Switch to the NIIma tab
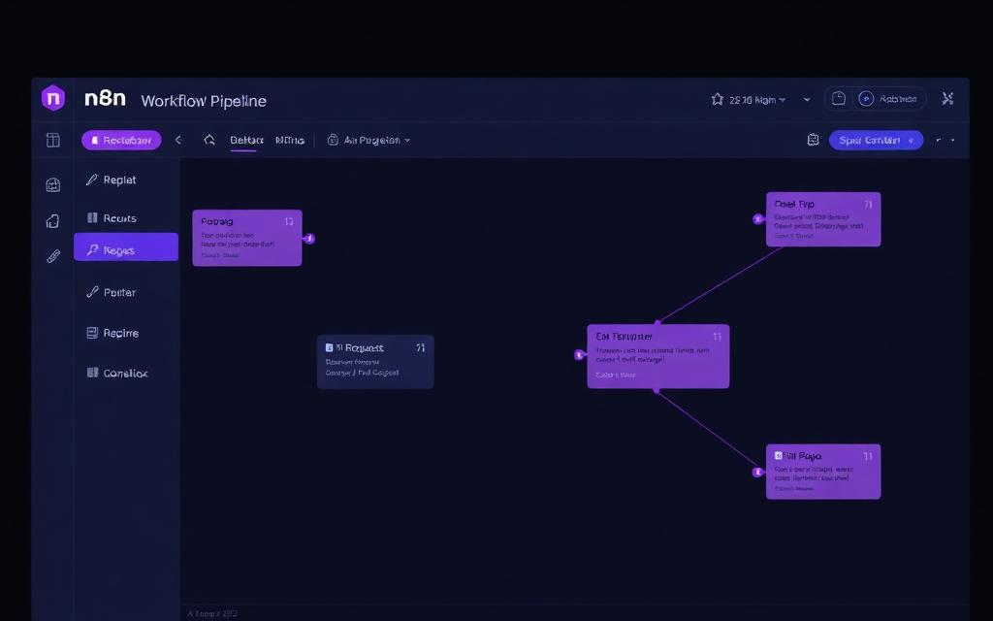993x621 pixels. tap(290, 140)
